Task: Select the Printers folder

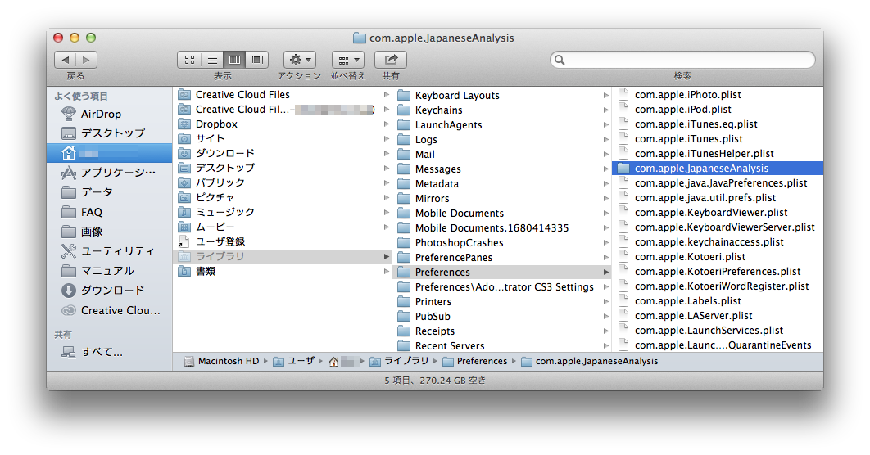Action: (x=501, y=301)
